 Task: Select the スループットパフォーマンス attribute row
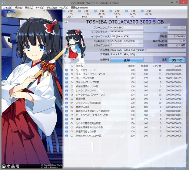click(124, 74)
